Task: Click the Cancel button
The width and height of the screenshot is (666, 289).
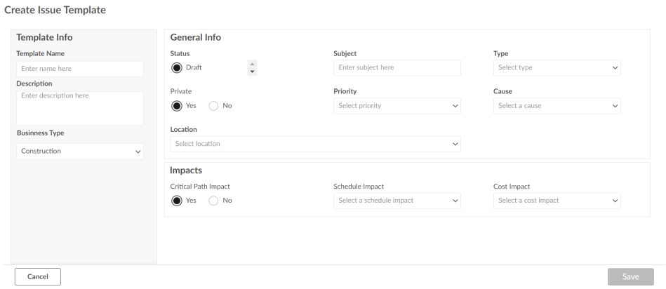Action: click(38, 276)
